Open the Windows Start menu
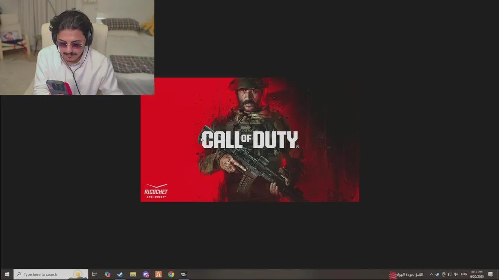 click(7, 274)
